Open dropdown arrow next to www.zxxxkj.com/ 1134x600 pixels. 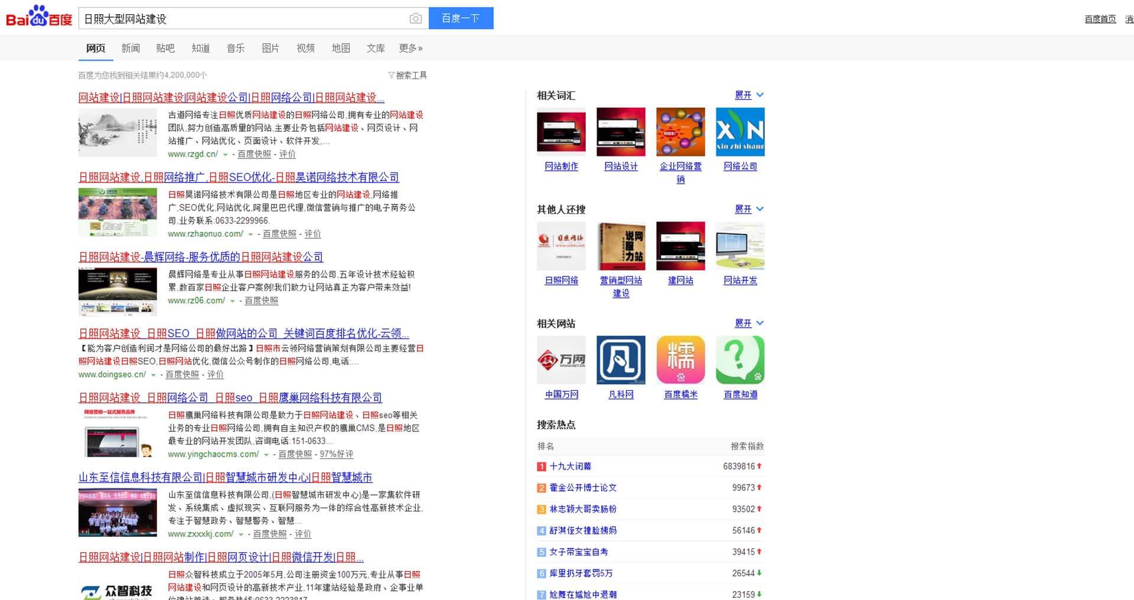click(241, 534)
